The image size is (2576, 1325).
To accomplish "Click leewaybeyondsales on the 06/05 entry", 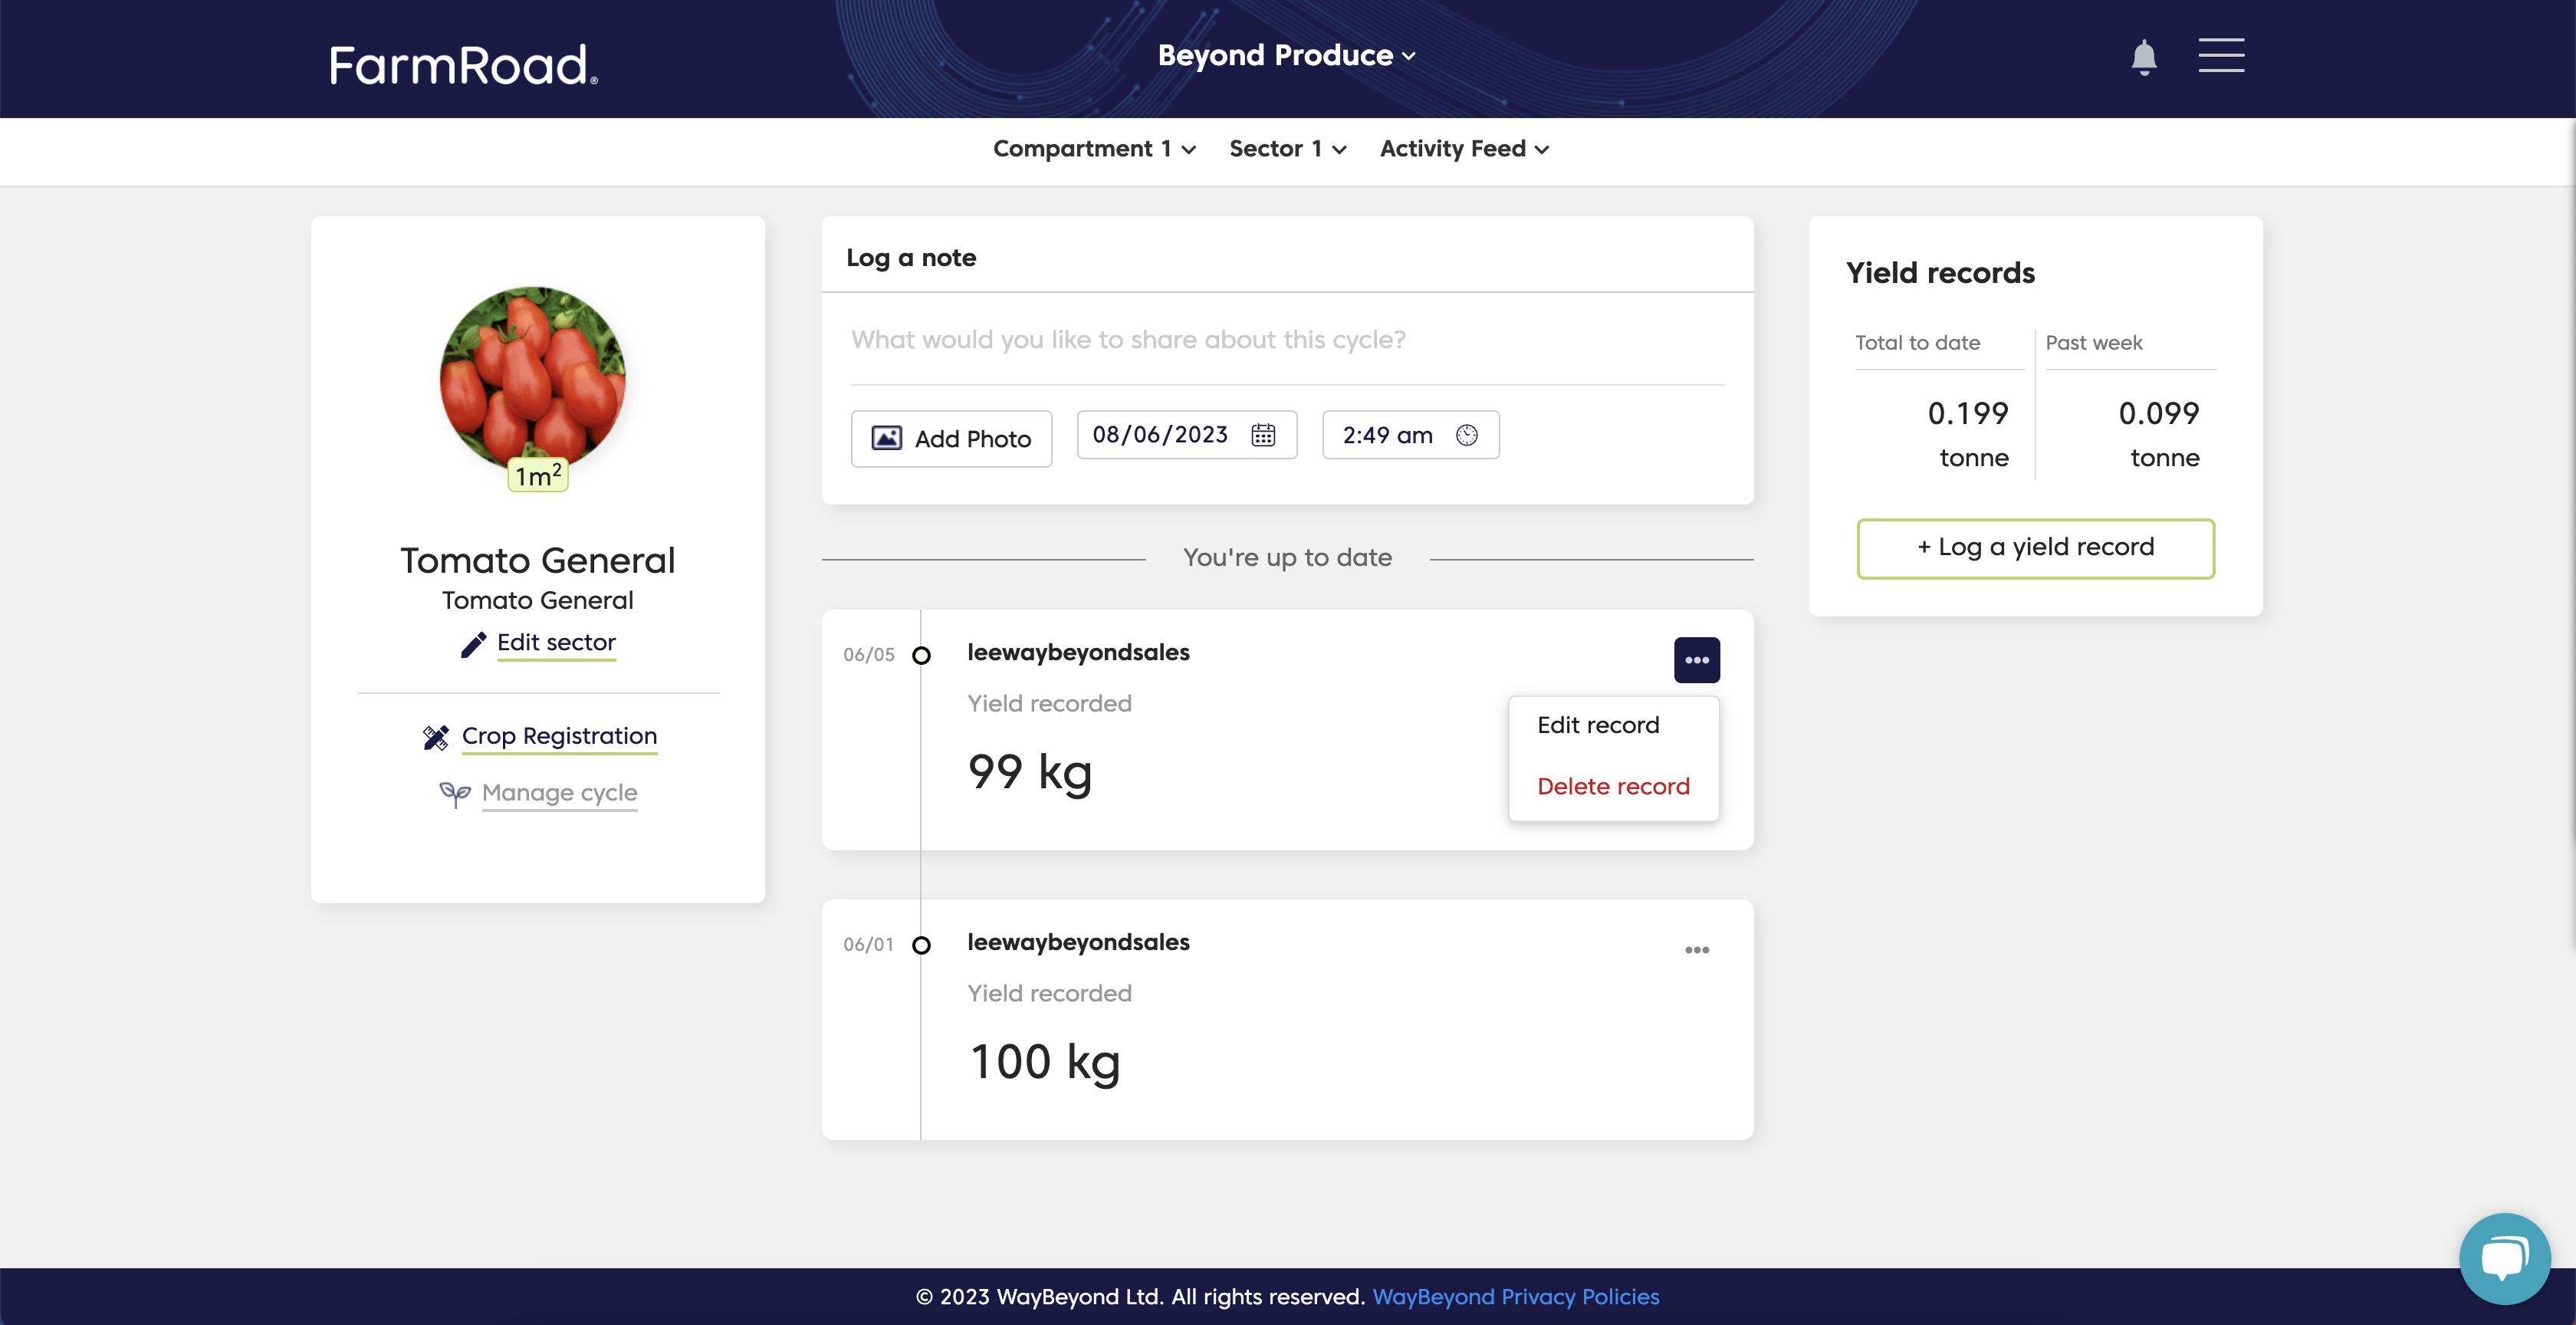I will tap(1078, 653).
